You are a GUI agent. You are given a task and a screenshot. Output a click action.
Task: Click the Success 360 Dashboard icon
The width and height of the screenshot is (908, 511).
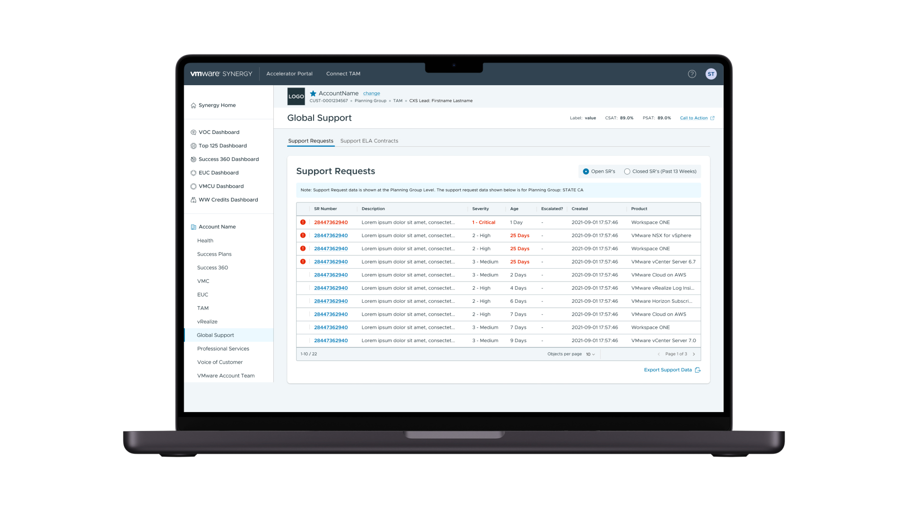[193, 159]
